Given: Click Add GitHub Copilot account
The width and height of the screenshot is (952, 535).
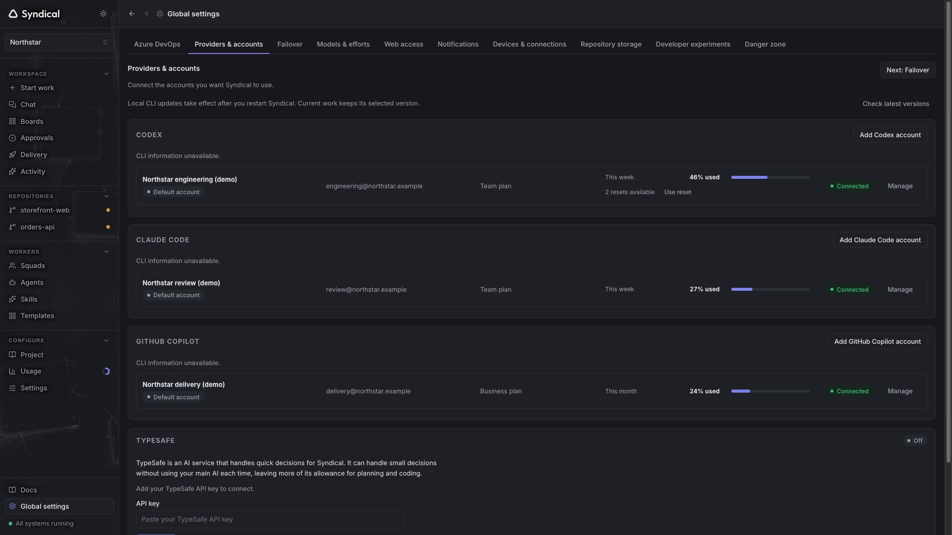Looking at the screenshot, I should [x=877, y=341].
